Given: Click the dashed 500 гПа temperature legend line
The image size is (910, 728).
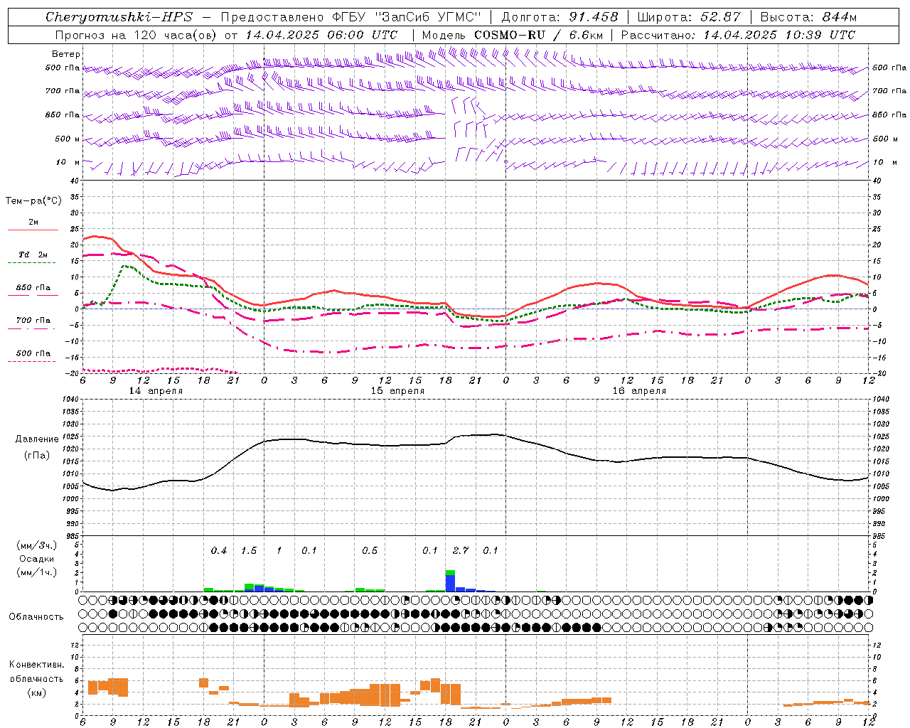Looking at the screenshot, I should pos(33,361).
